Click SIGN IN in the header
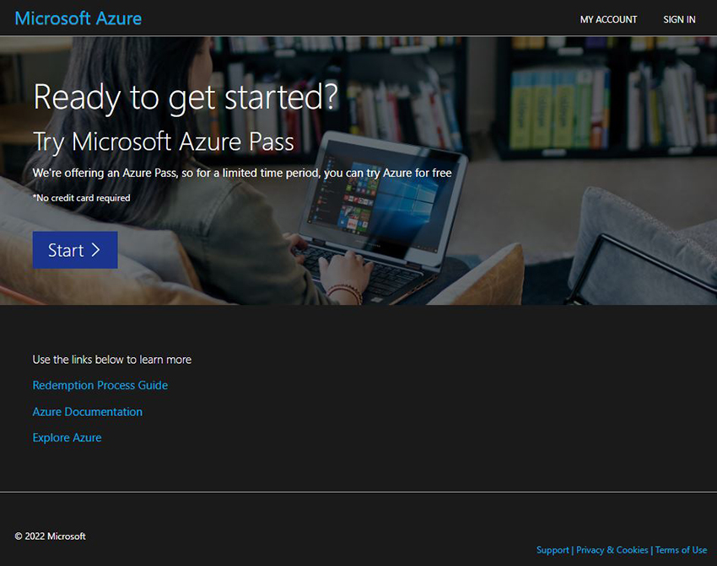This screenshot has width=717, height=566. point(679,19)
